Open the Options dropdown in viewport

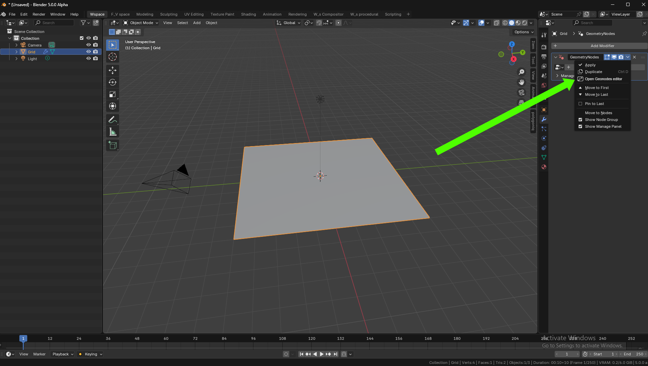pyautogui.click(x=524, y=32)
